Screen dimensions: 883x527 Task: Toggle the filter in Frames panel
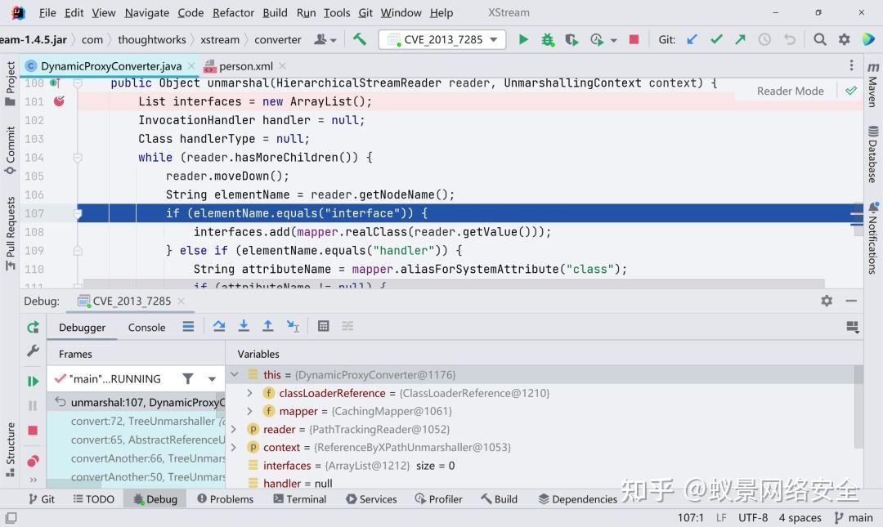[186, 378]
